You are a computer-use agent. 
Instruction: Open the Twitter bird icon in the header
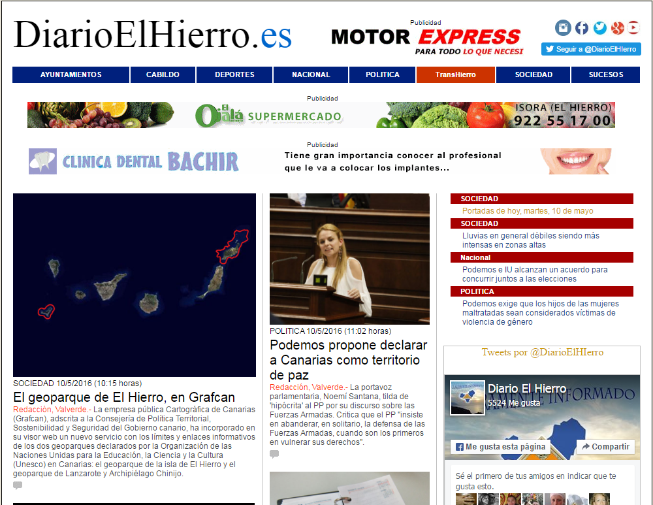point(599,28)
